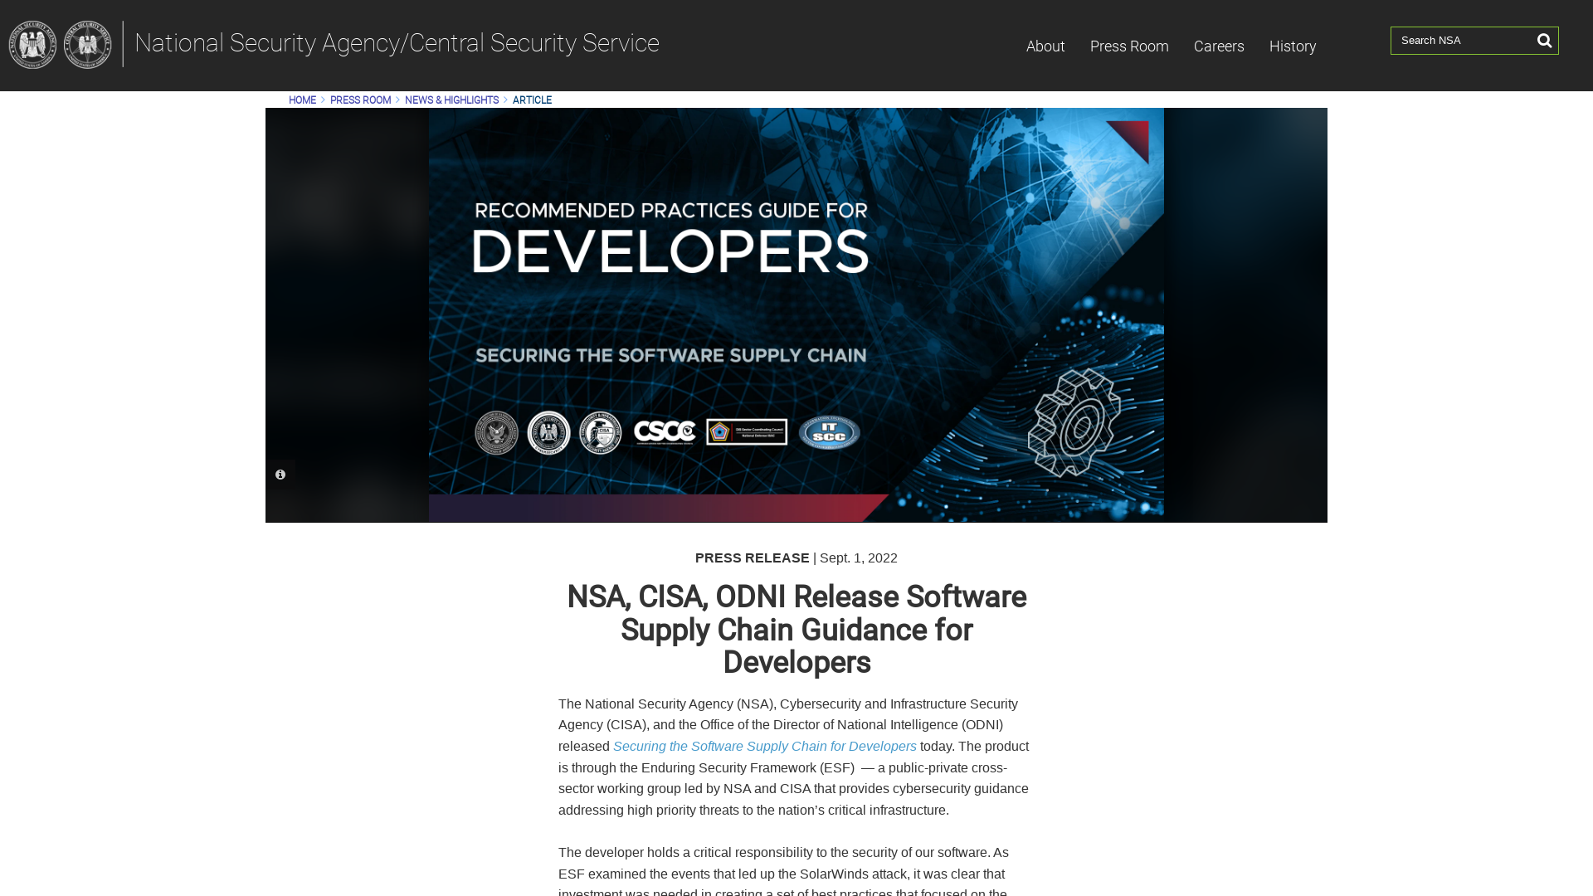
Task: Open the NEWS & HIGHLIGHTS breadcrumb
Action: pos(451,100)
